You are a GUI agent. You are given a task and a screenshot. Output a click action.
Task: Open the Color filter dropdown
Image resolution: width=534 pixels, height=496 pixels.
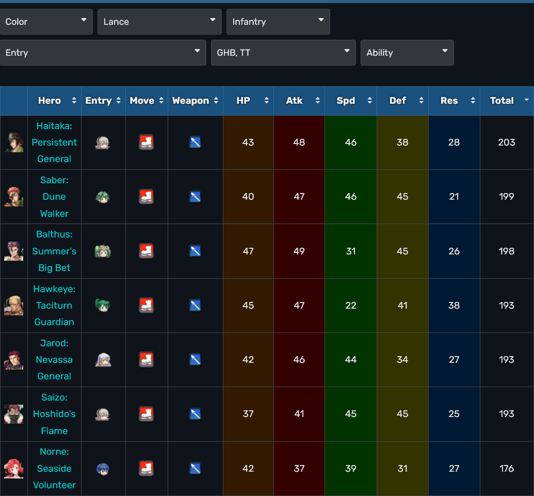coord(46,22)
